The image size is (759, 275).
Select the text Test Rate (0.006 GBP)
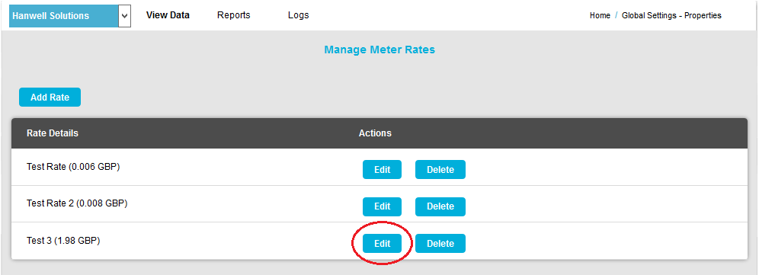click(73, 167)
